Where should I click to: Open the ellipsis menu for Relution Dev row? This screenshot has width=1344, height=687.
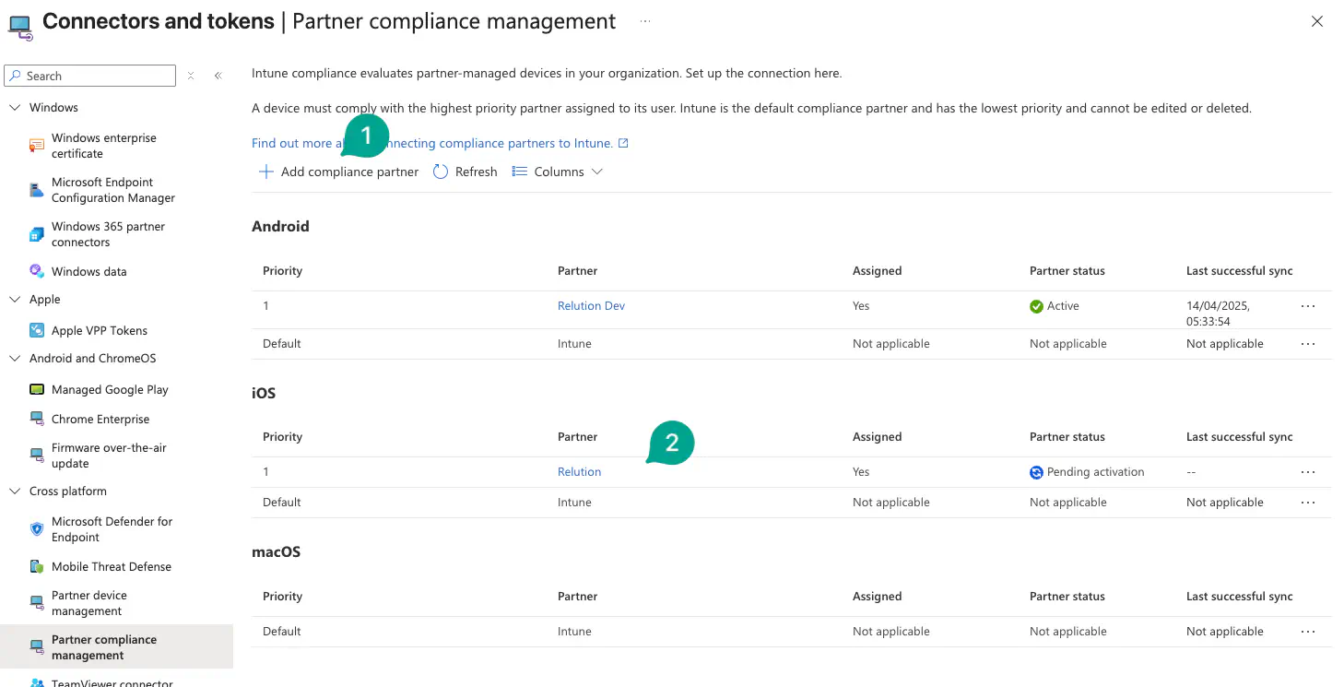(1308, 305)
